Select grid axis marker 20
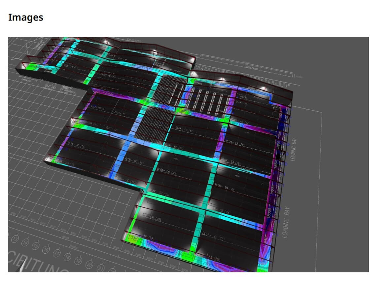This screenshot has height=290, width=379. pyautogui.click(x=89, y=265)
